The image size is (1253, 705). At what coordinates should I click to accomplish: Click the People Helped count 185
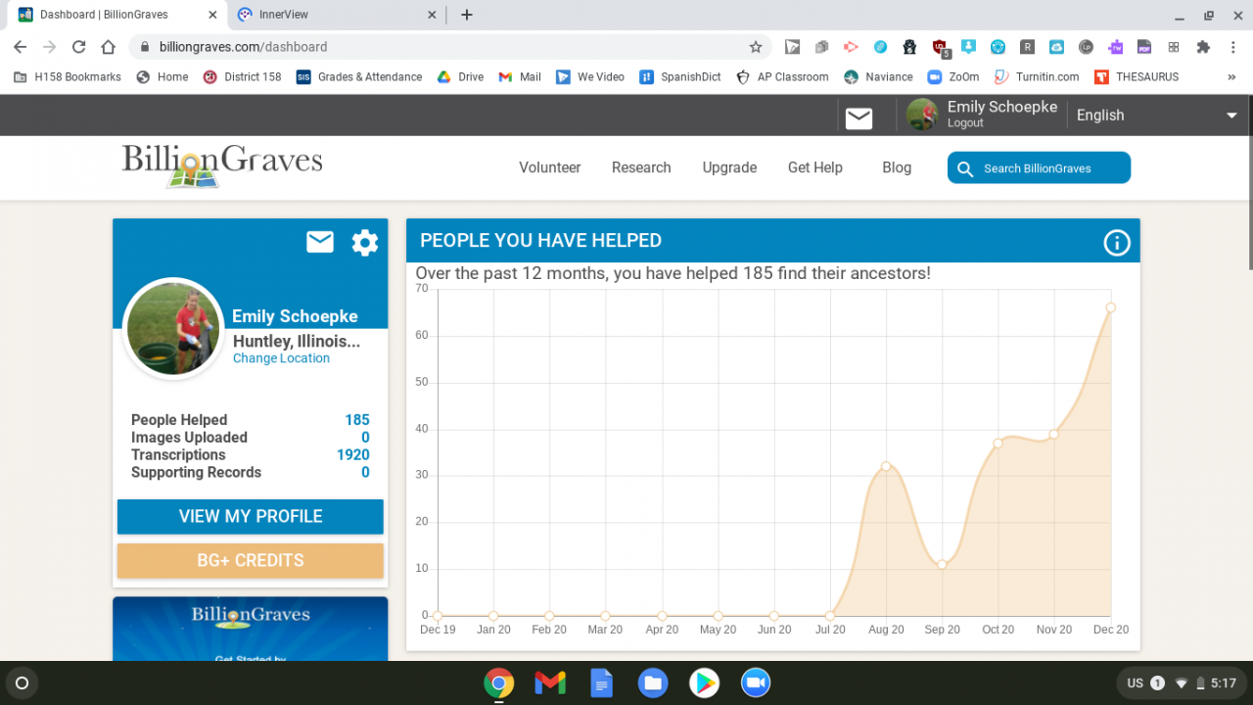click(x=357, y=420)
